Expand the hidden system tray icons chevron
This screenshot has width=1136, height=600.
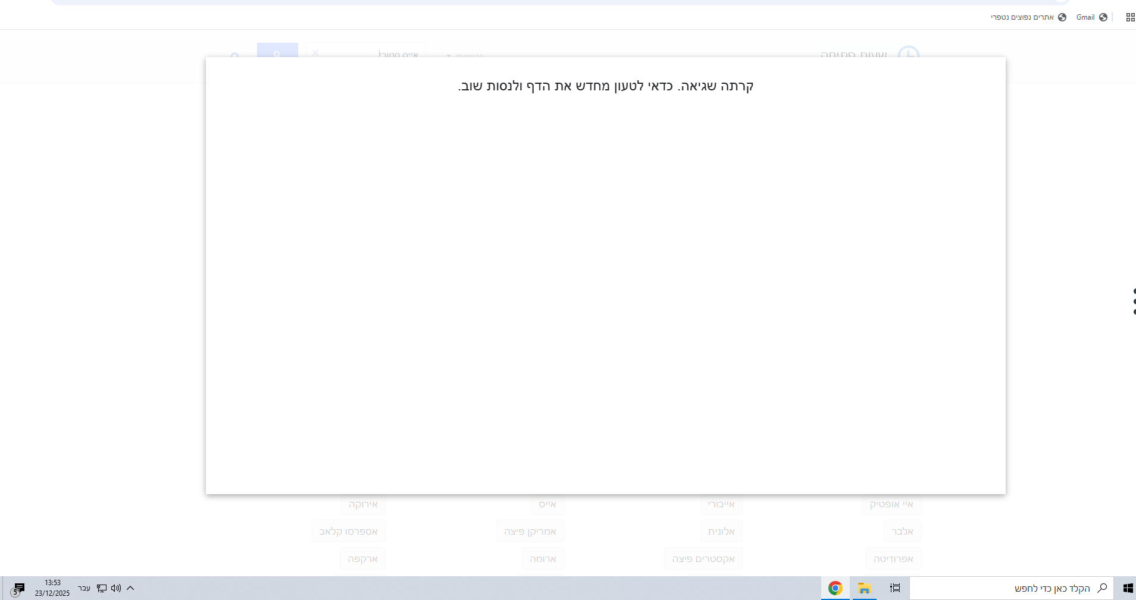pyautogui.click(x=130, y=588)
